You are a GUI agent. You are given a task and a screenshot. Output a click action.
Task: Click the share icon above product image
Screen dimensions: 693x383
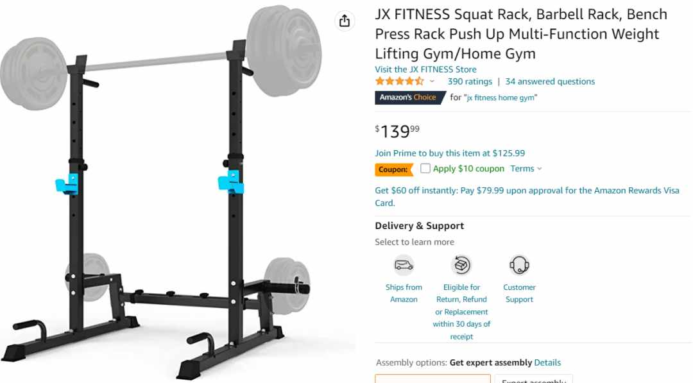[345, 21]
